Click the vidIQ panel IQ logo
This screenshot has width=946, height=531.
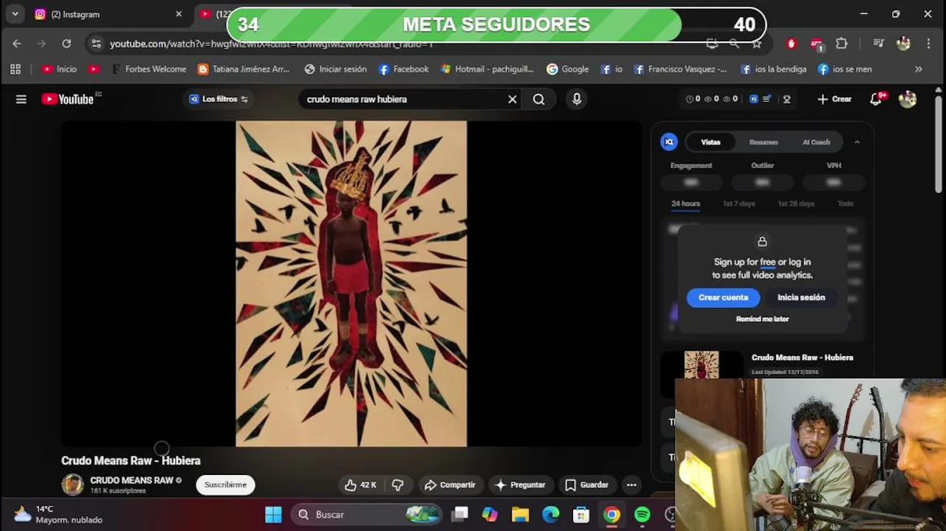669,142
